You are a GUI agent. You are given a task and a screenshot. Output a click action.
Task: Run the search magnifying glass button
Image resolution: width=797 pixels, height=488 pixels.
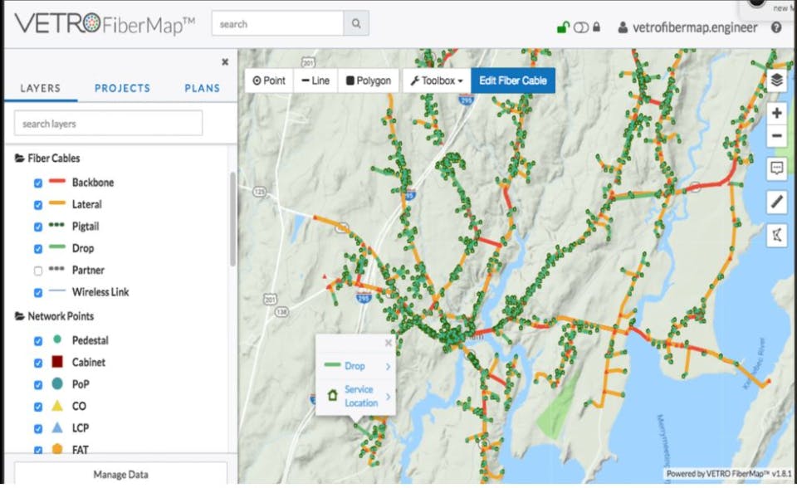[356, 23]
